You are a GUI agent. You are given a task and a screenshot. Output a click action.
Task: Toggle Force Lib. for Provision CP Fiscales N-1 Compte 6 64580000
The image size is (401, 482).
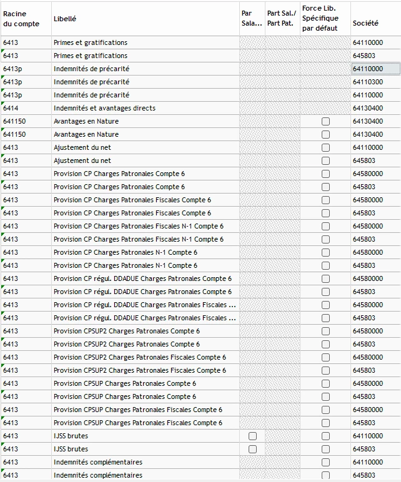coord(325,226)
